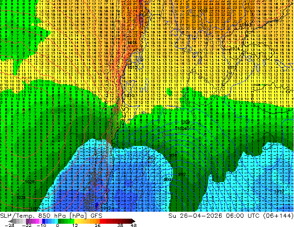Click the 48 label on the temperature legend
The width and height of the screenshot is (294, 227).
(x=134, y=225)
